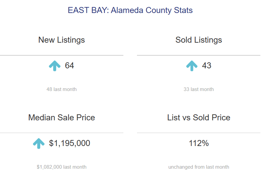
Task: Click 'unchanged from last month' text
Action: [x=198, y=167]
